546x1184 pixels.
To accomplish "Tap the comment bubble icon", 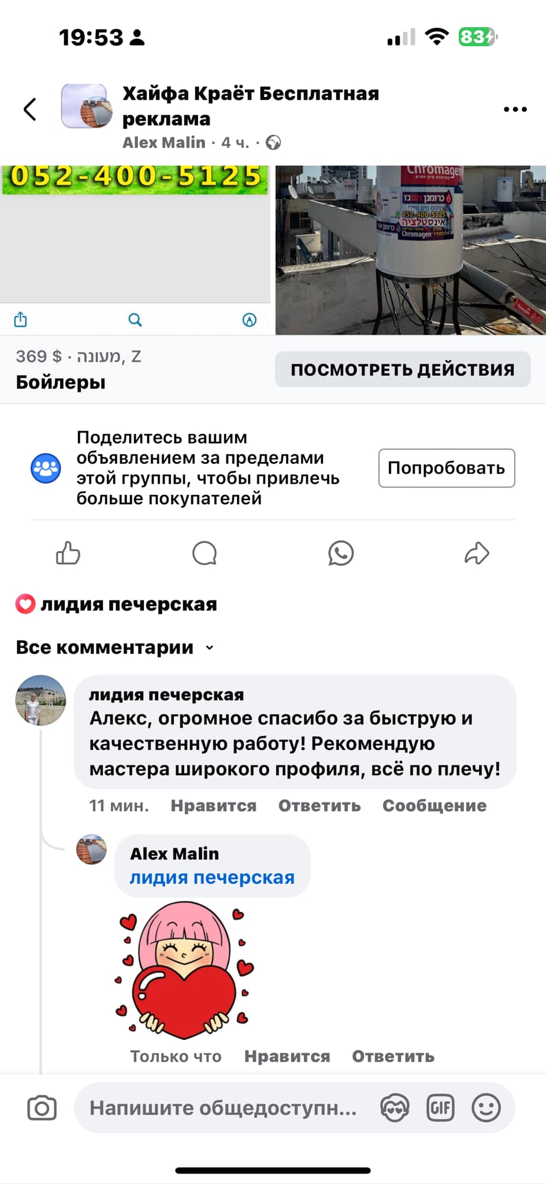I will (x=205, y=553).
